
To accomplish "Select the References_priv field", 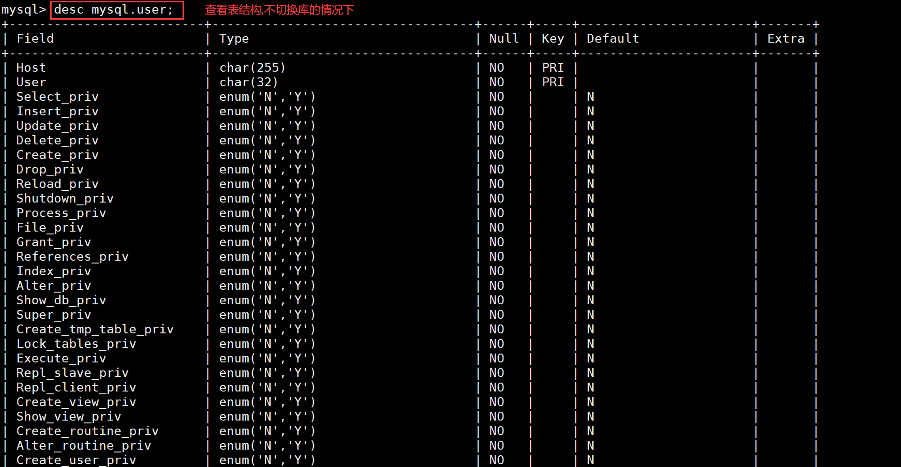I will click(73, 256).
